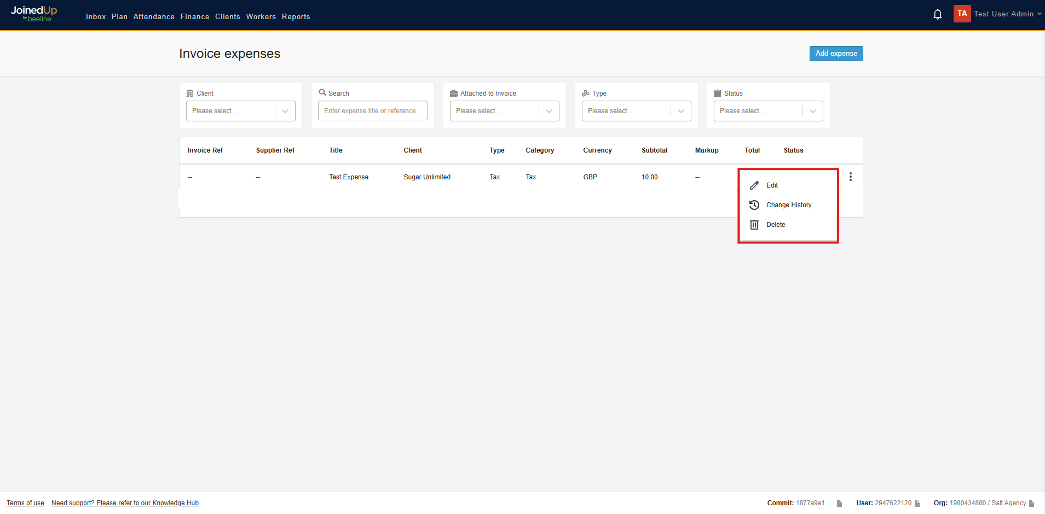1045x514 pixels.
Task: Open the Finance menu
Action: coord(194,16)
